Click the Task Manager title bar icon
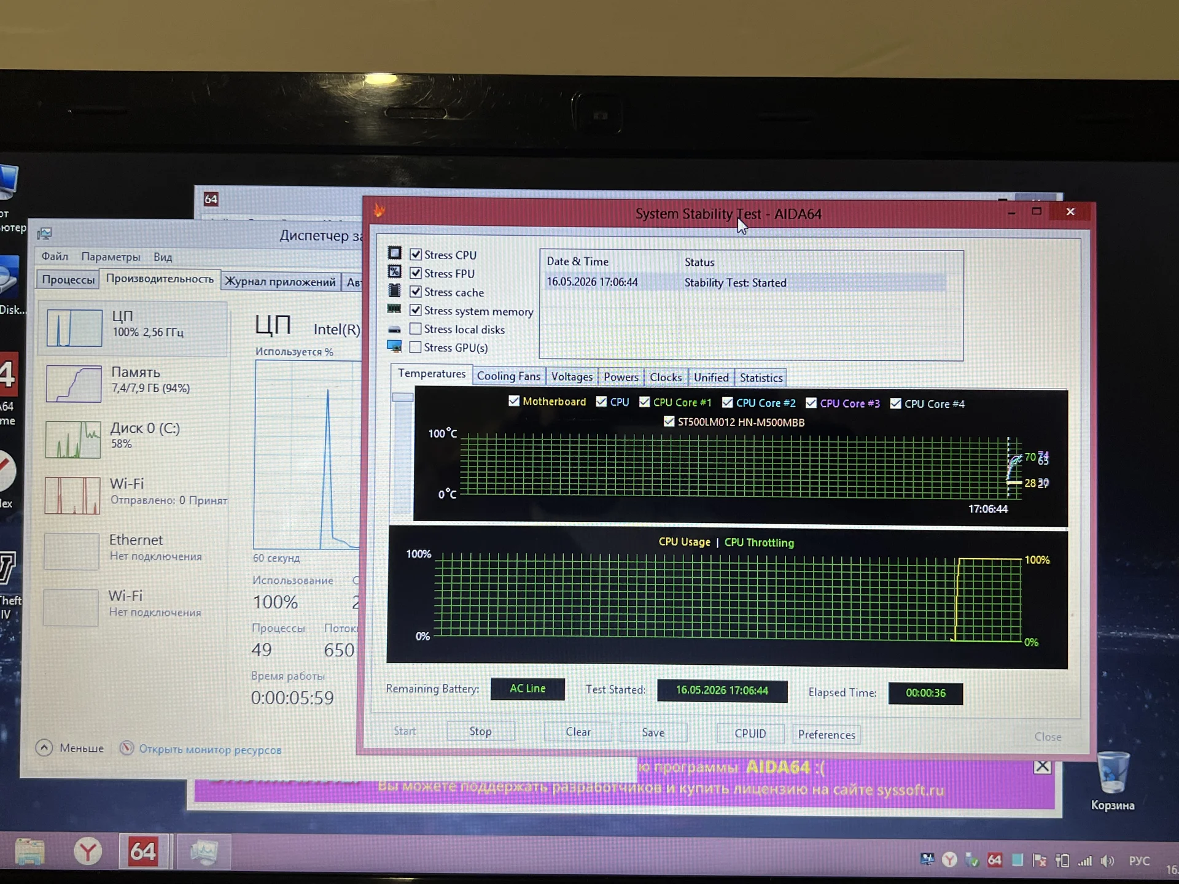Viewport: 1179px width, 884px height. coord(44,234)
